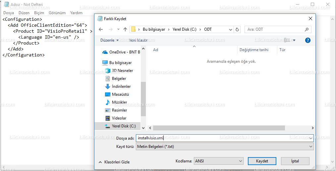Collapse folders with Klasörleri Gizle
The width and height of the screenshot is (336, 171).
tap(114, 162)
